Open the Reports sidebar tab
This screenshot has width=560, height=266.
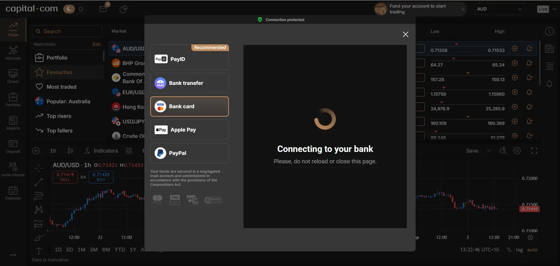(x=13, y=123)
